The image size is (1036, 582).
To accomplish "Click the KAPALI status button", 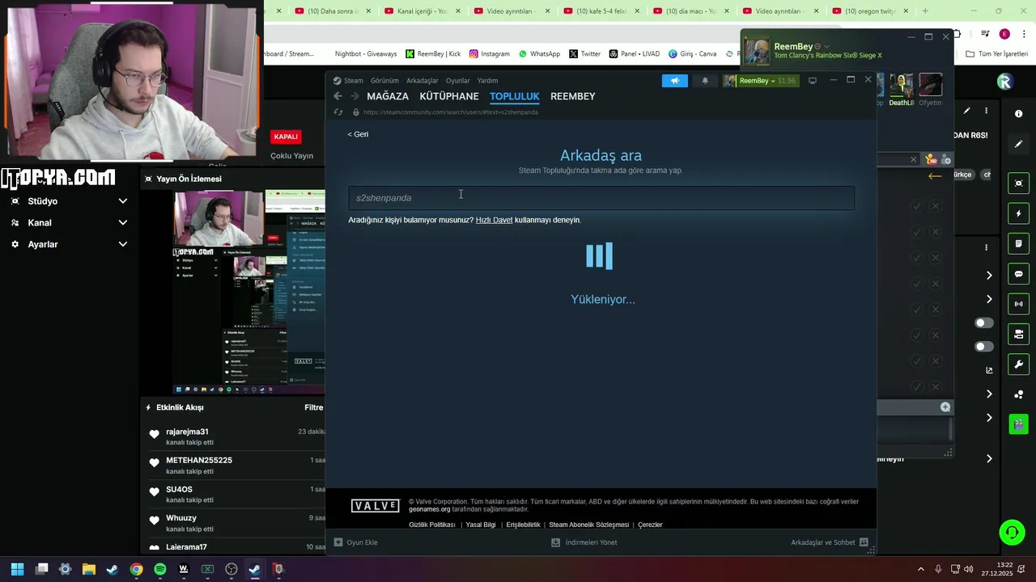I will [286, 137].
